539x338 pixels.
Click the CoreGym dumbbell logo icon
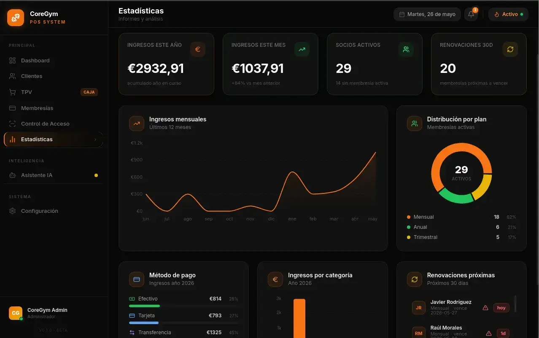click(16, 18)
